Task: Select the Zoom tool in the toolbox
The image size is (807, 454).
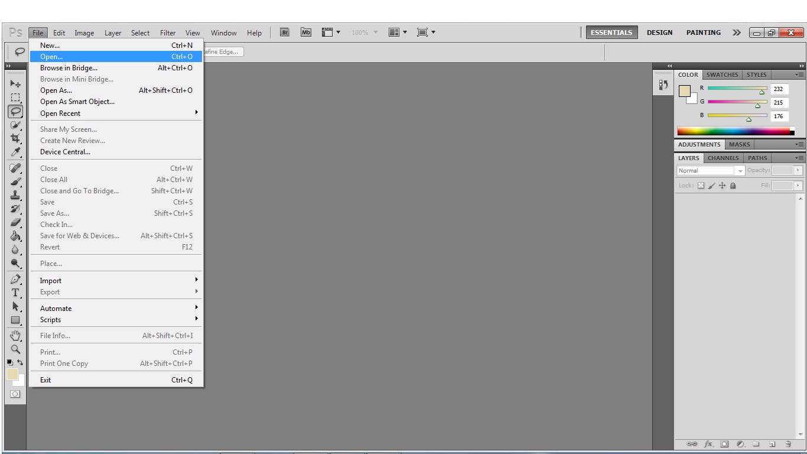Action: point(15,349)
